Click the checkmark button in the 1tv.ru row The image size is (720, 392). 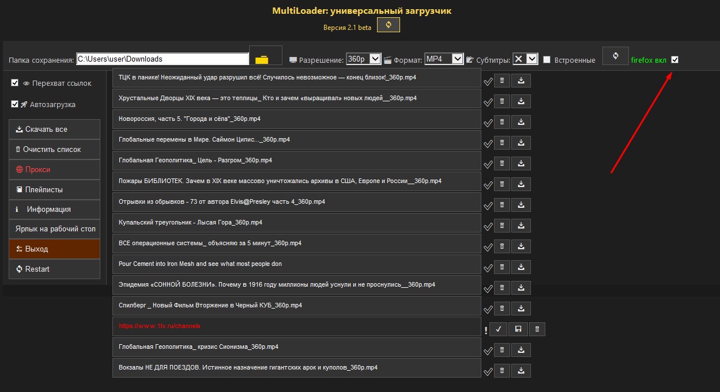(x=499, y=329)
